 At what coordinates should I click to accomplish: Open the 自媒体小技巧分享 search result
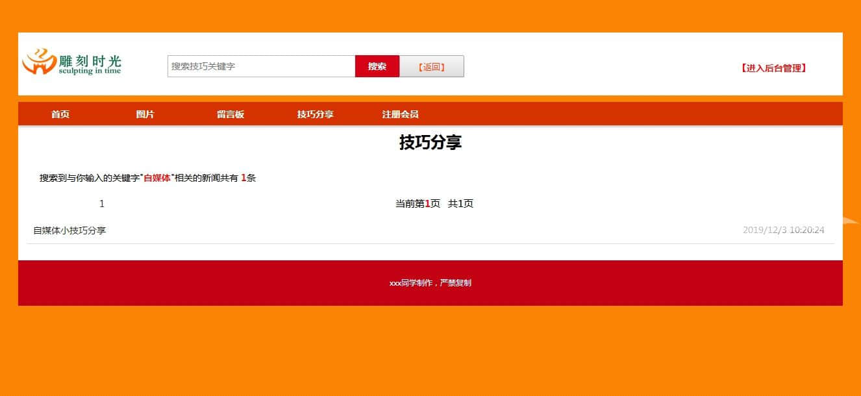(69, 230)
